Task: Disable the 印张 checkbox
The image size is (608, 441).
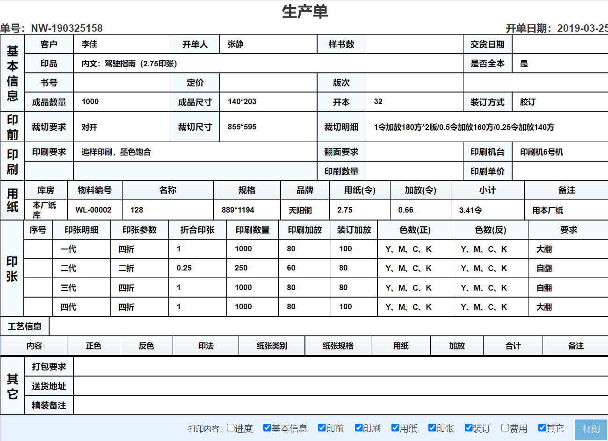Action: (x=431, y=428)
